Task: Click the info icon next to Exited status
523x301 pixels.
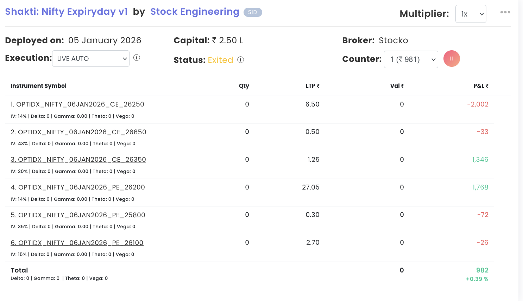Action: pyautogui.click(x=241, y=60)
